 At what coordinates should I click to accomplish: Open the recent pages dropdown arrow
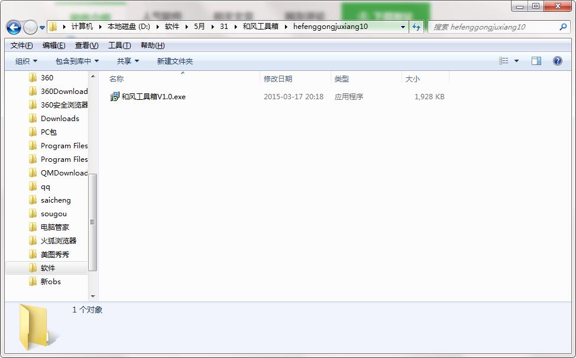(42, 28)
